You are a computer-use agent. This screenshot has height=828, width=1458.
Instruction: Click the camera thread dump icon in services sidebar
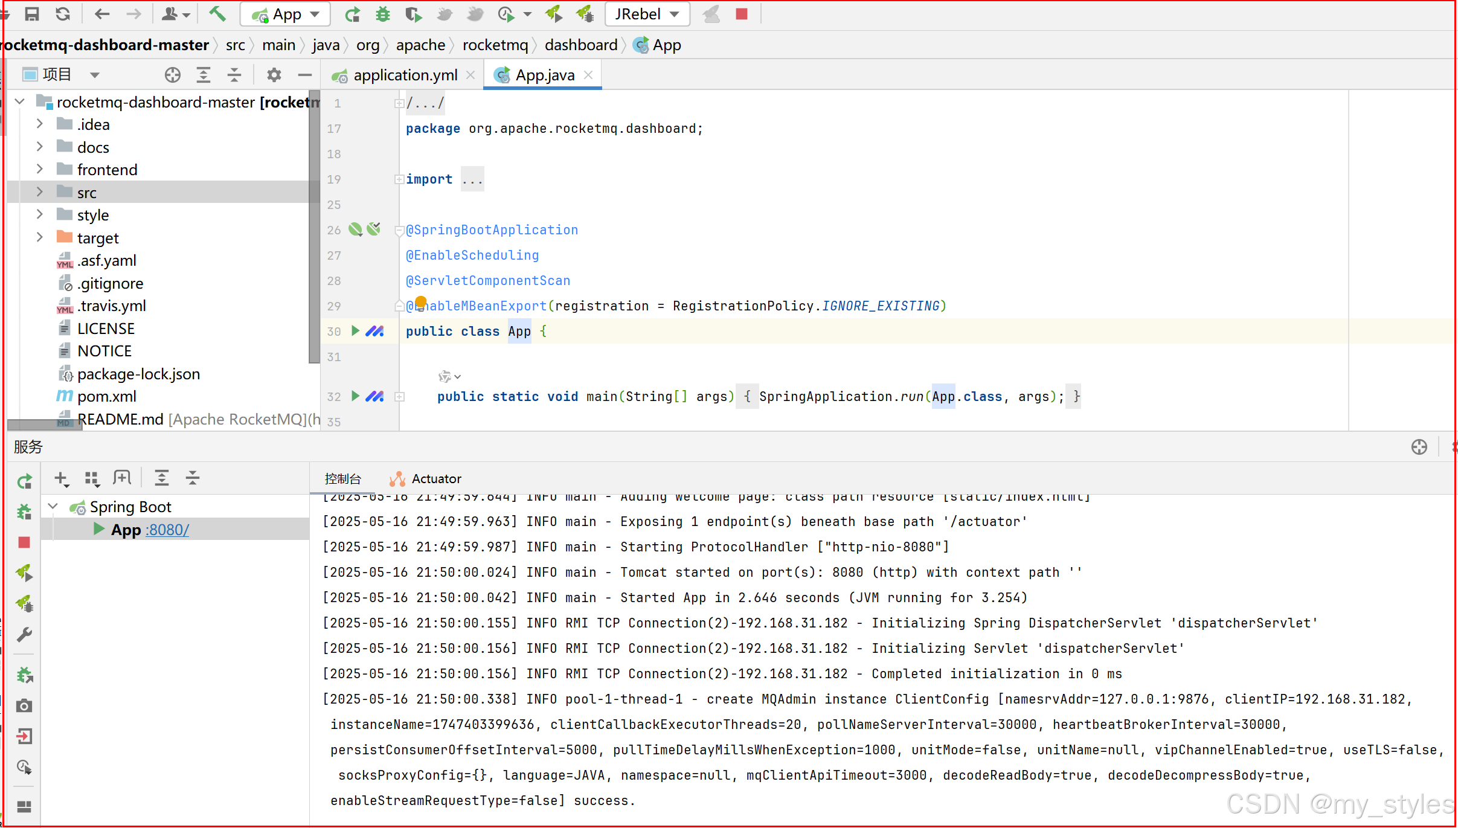[x=24, y=705]
